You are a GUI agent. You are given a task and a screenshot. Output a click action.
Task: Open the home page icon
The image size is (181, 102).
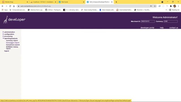(14, 6)
